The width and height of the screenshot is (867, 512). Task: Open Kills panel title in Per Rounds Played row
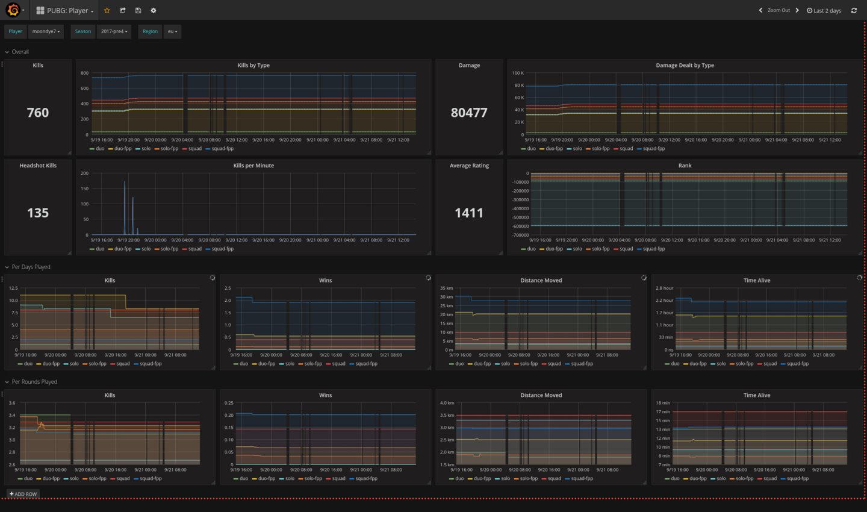click(110, 395)
